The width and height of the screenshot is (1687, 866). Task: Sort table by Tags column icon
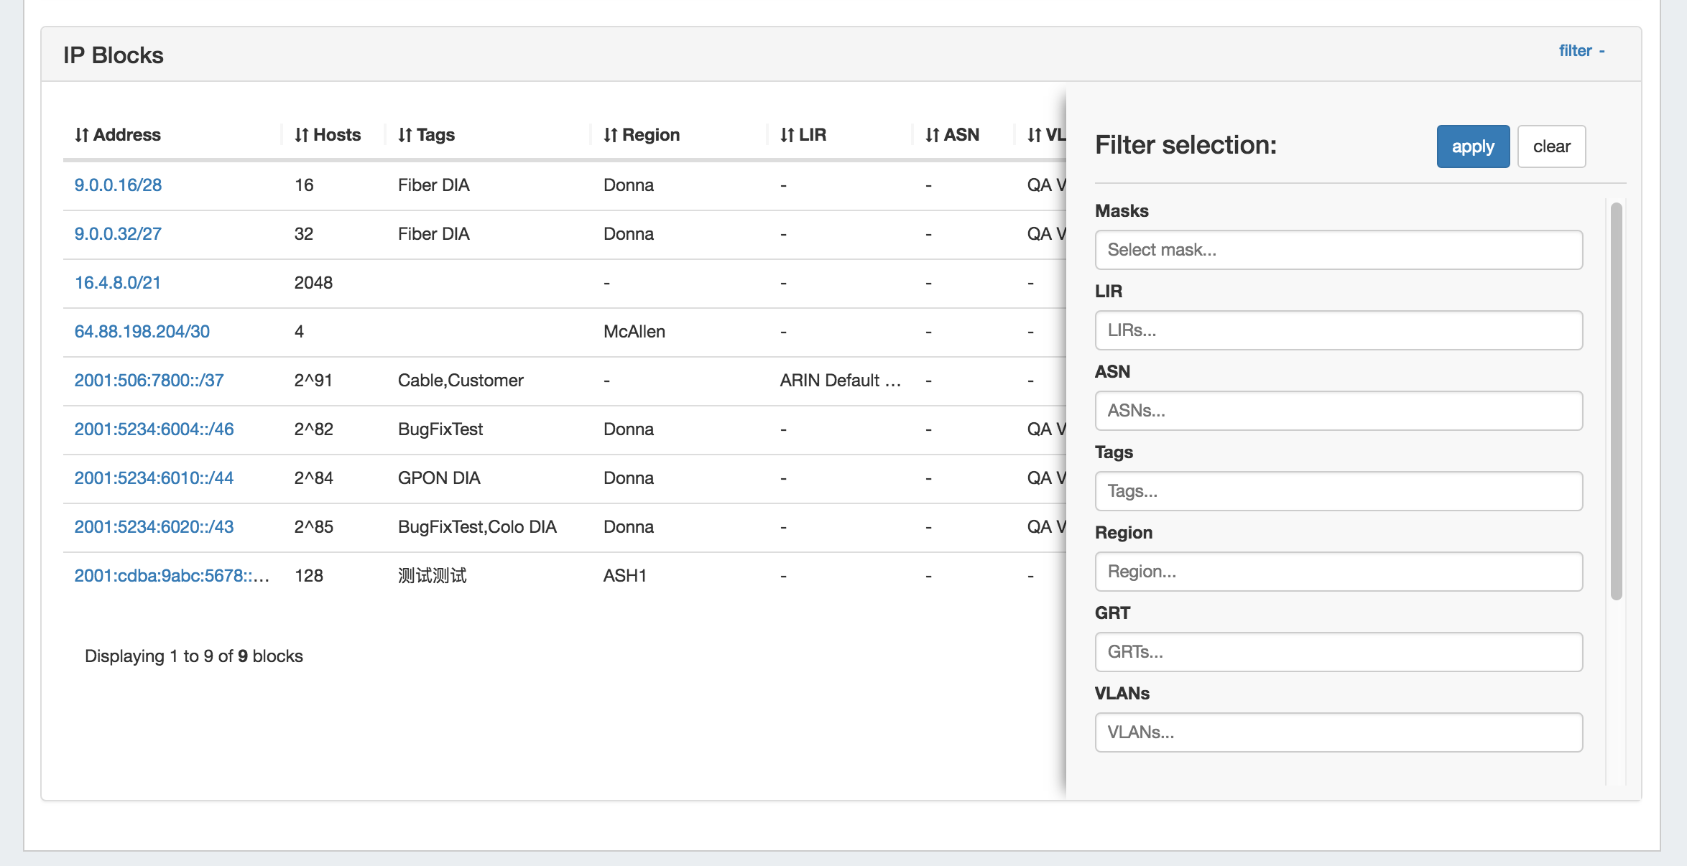tap(405, 135)
